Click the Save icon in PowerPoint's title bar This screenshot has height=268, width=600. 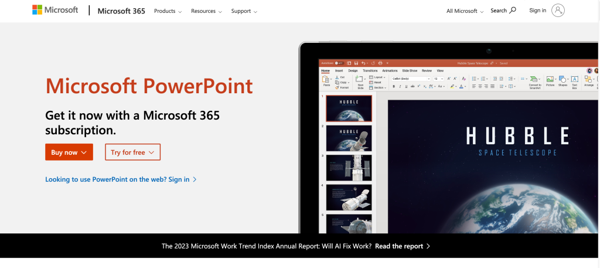coord(356,63)
